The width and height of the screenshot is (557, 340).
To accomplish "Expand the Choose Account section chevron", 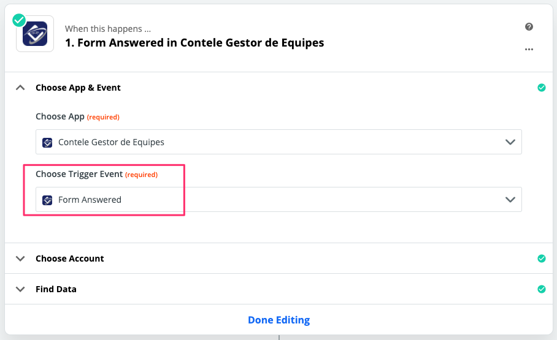I will point(20,259).
